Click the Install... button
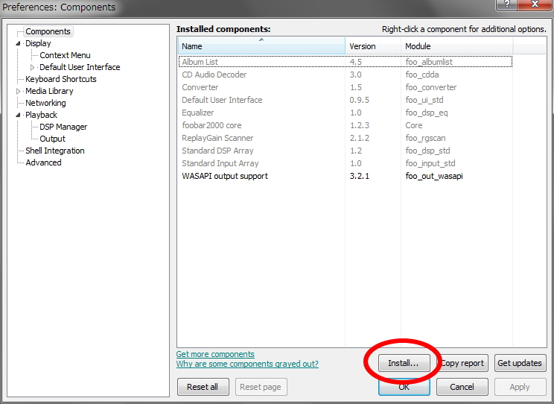This screenshot has height=404, width=554. coord(404,363)
